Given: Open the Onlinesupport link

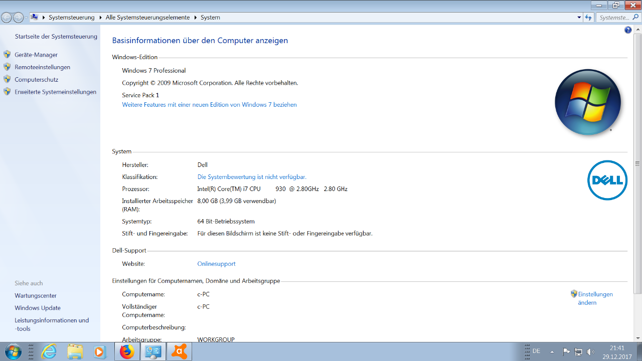Looking at the screenshot, I should (x=216, y=264).
